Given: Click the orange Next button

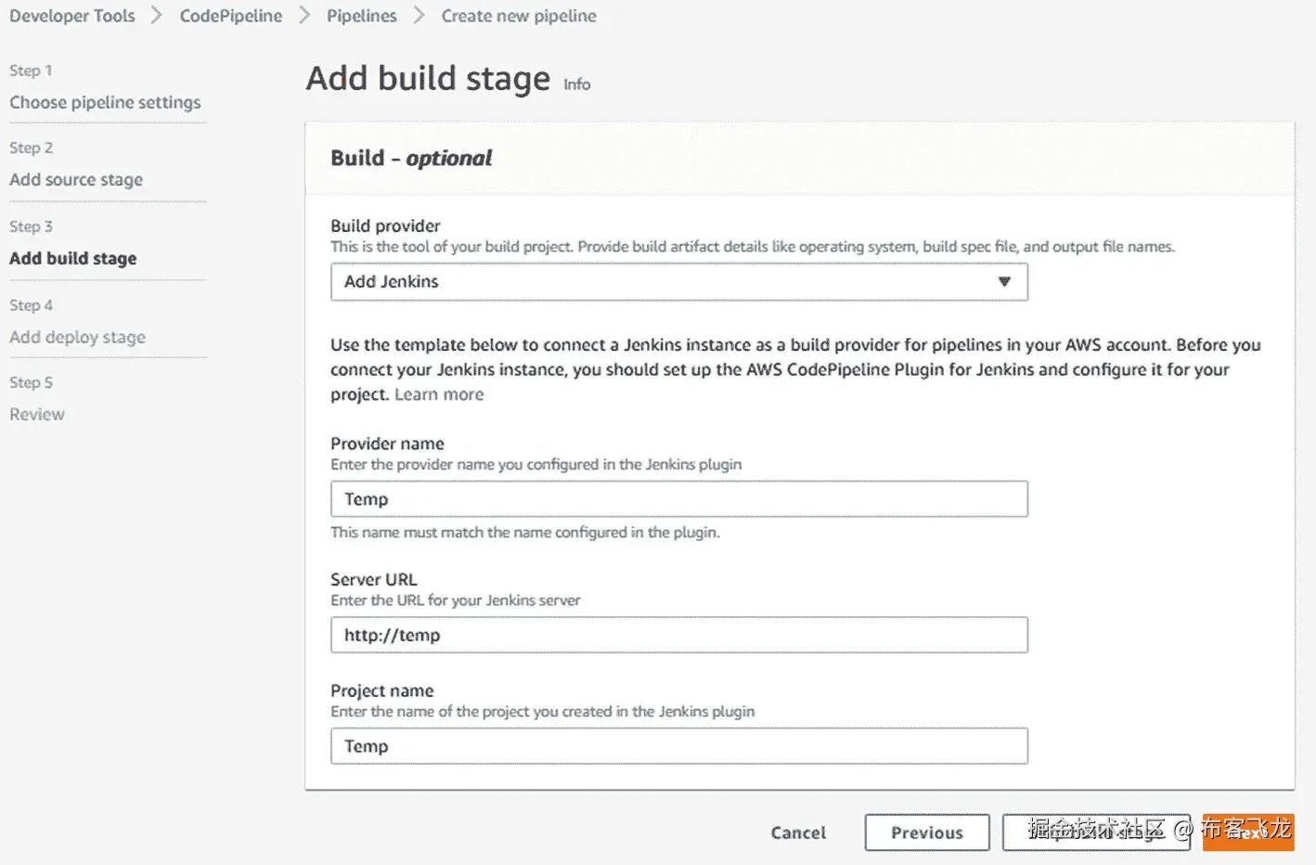Looking at the screenshot, I should pos(1247,833).
